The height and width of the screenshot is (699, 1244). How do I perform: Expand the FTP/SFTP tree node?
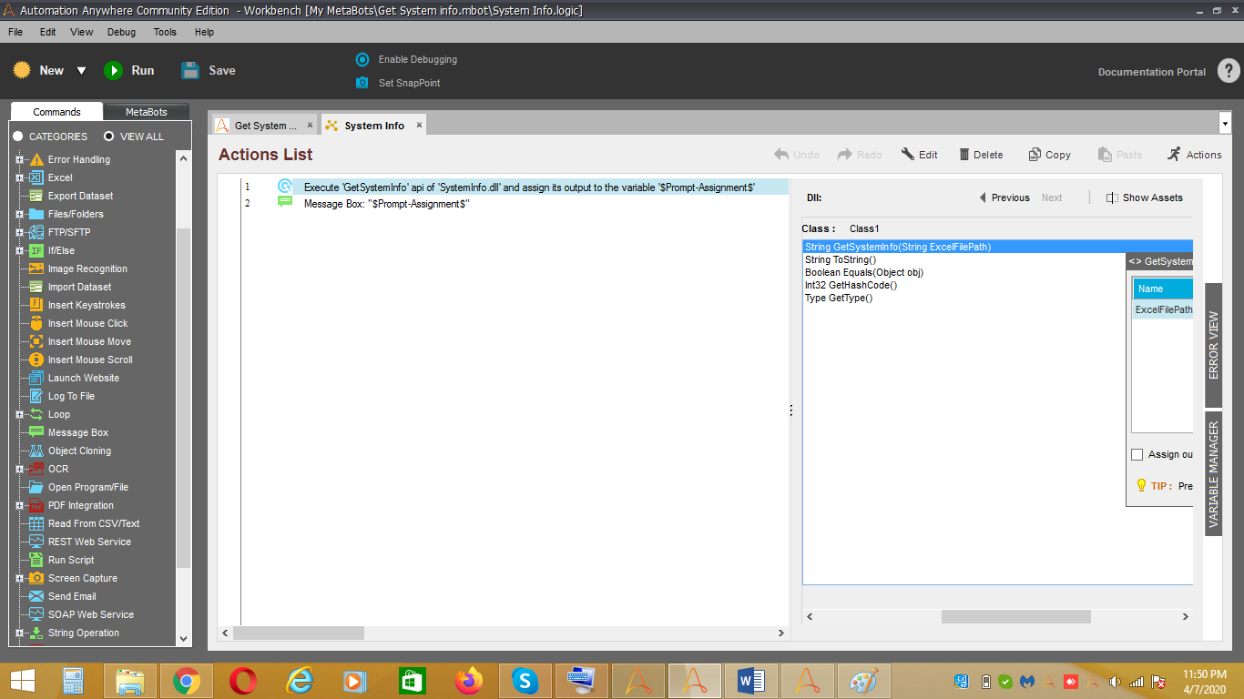coord(19,232)
